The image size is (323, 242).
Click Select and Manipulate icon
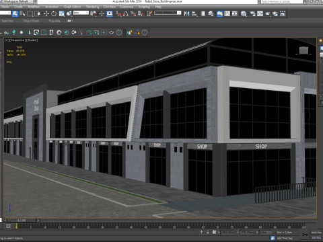[x=102, y=13]
